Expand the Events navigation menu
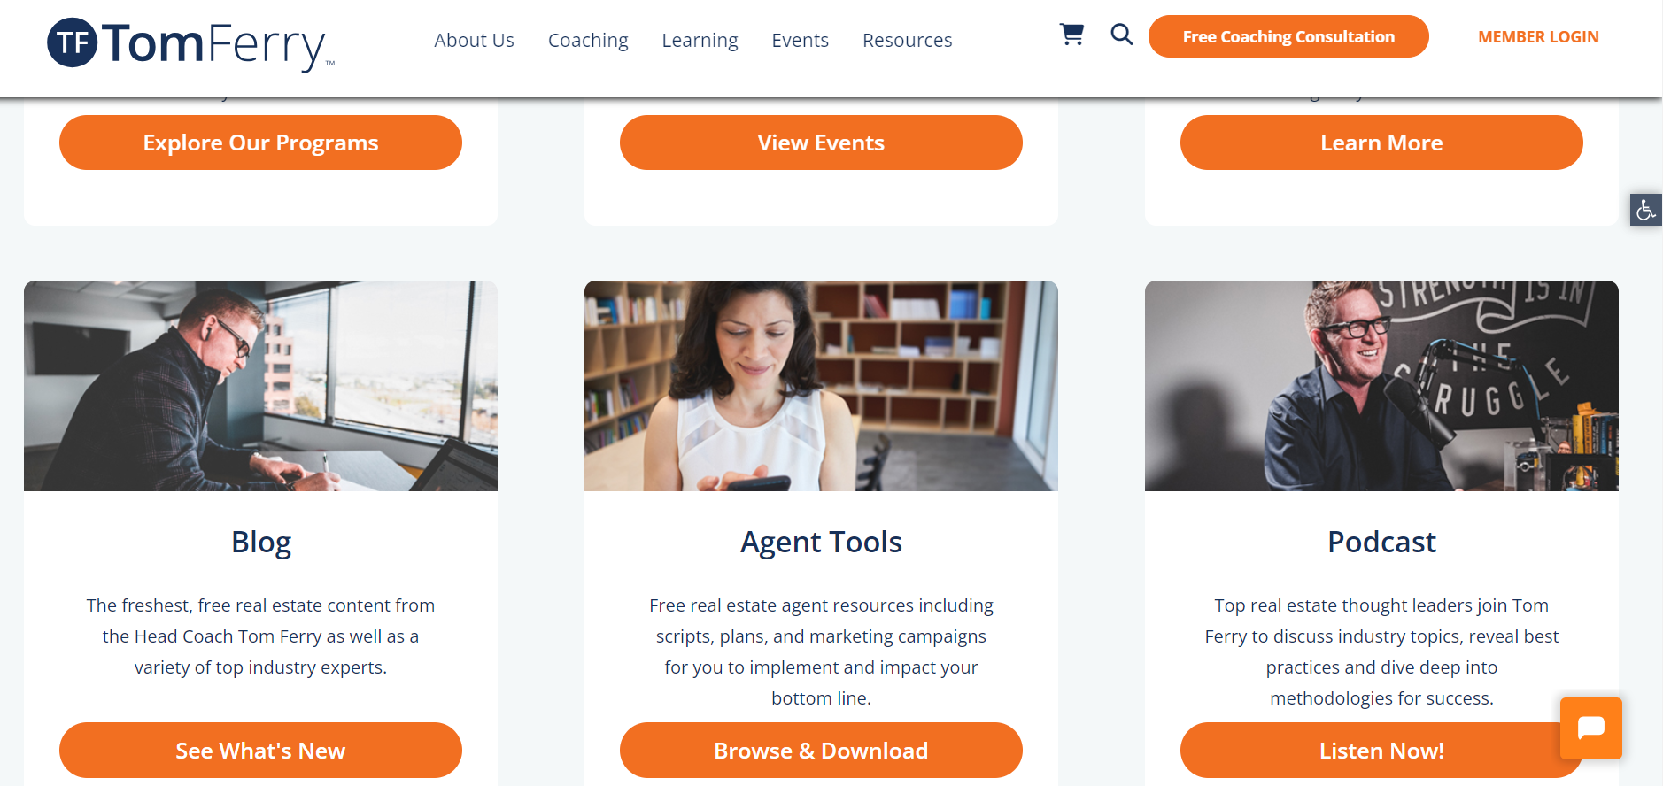The image size is (1663, 786). [800, 41]
